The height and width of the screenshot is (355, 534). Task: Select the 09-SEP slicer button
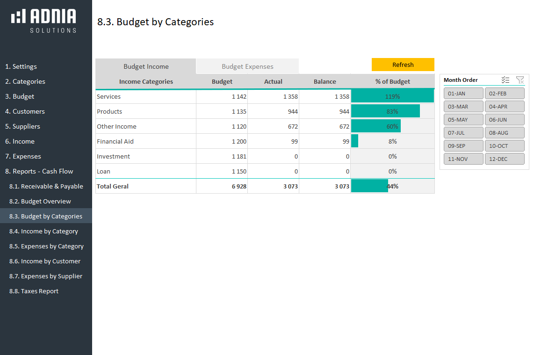click(463, 146)
